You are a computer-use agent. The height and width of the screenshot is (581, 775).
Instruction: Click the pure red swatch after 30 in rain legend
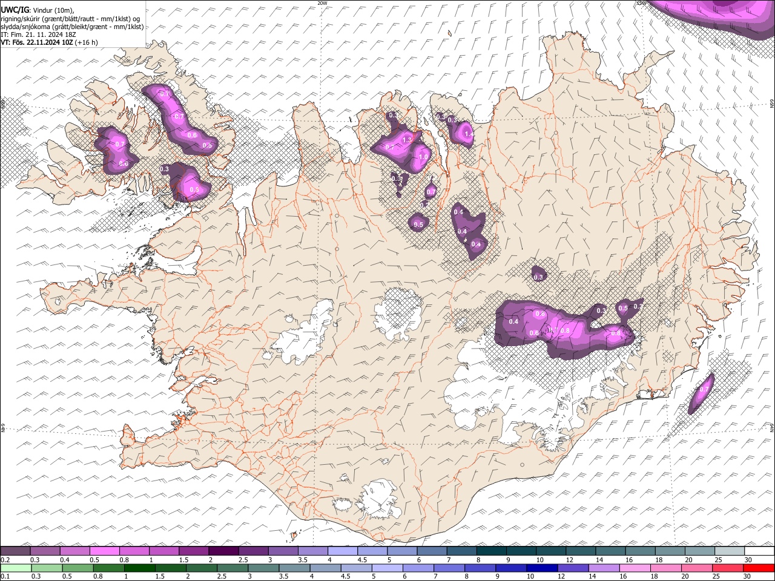pyautogui.click(x=758, y=568)
